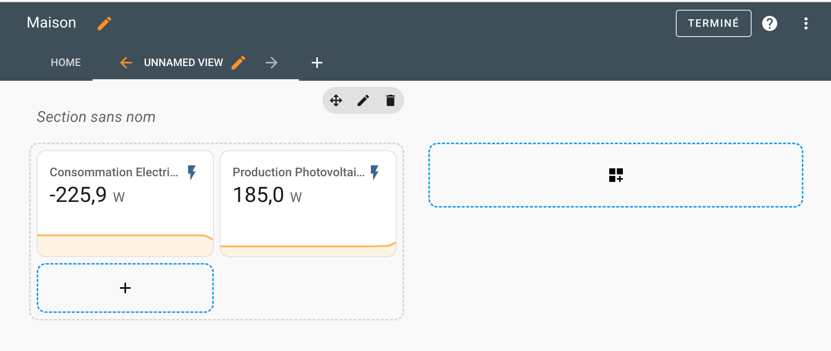831x351 pixels.
Task: Edit the section with pencil icon
Action: coord(363,100)
